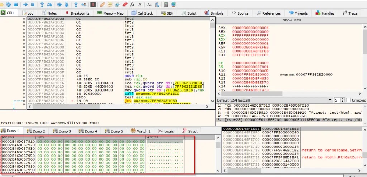The width and height of the screenshot is (367, 177).
Task: Open the Calculator toolbar icon
Action: point(166,4)
